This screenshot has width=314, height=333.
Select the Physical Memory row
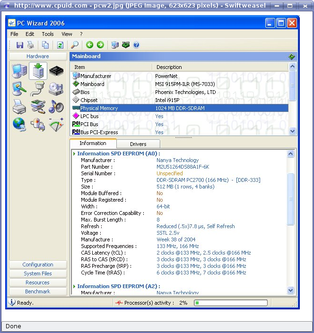point(179,108)
